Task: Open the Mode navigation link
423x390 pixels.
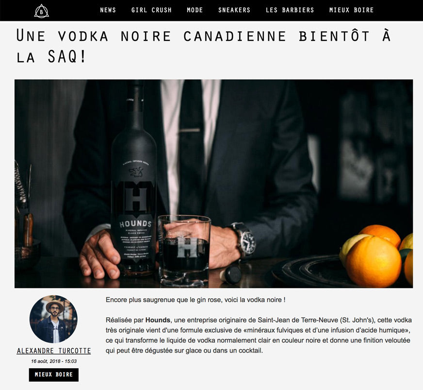Action: click(195, 10)
